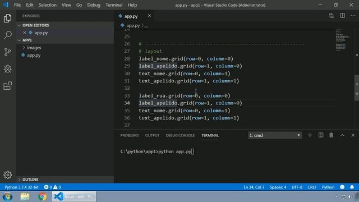Open the Help menu

(132, 5)
